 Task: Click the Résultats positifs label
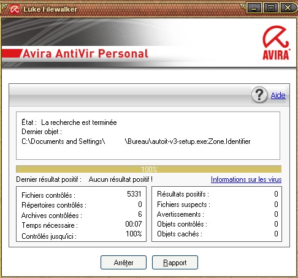coord(183,194)
